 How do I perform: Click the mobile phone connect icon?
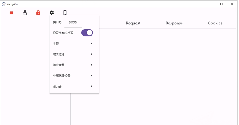coord(65,13)
